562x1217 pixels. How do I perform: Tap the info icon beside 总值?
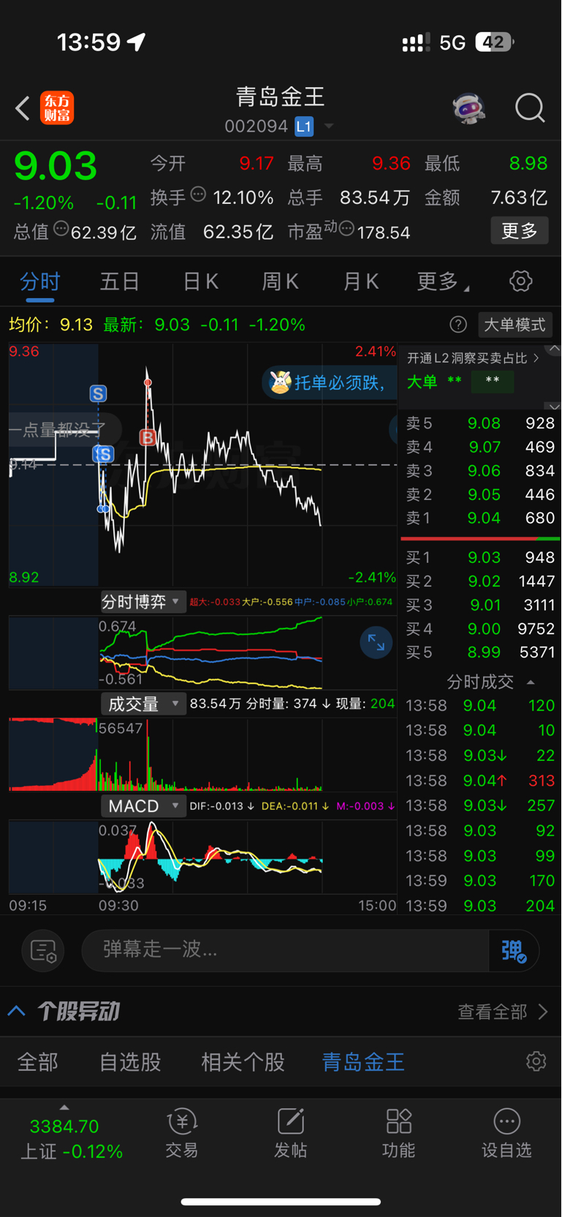61,229
